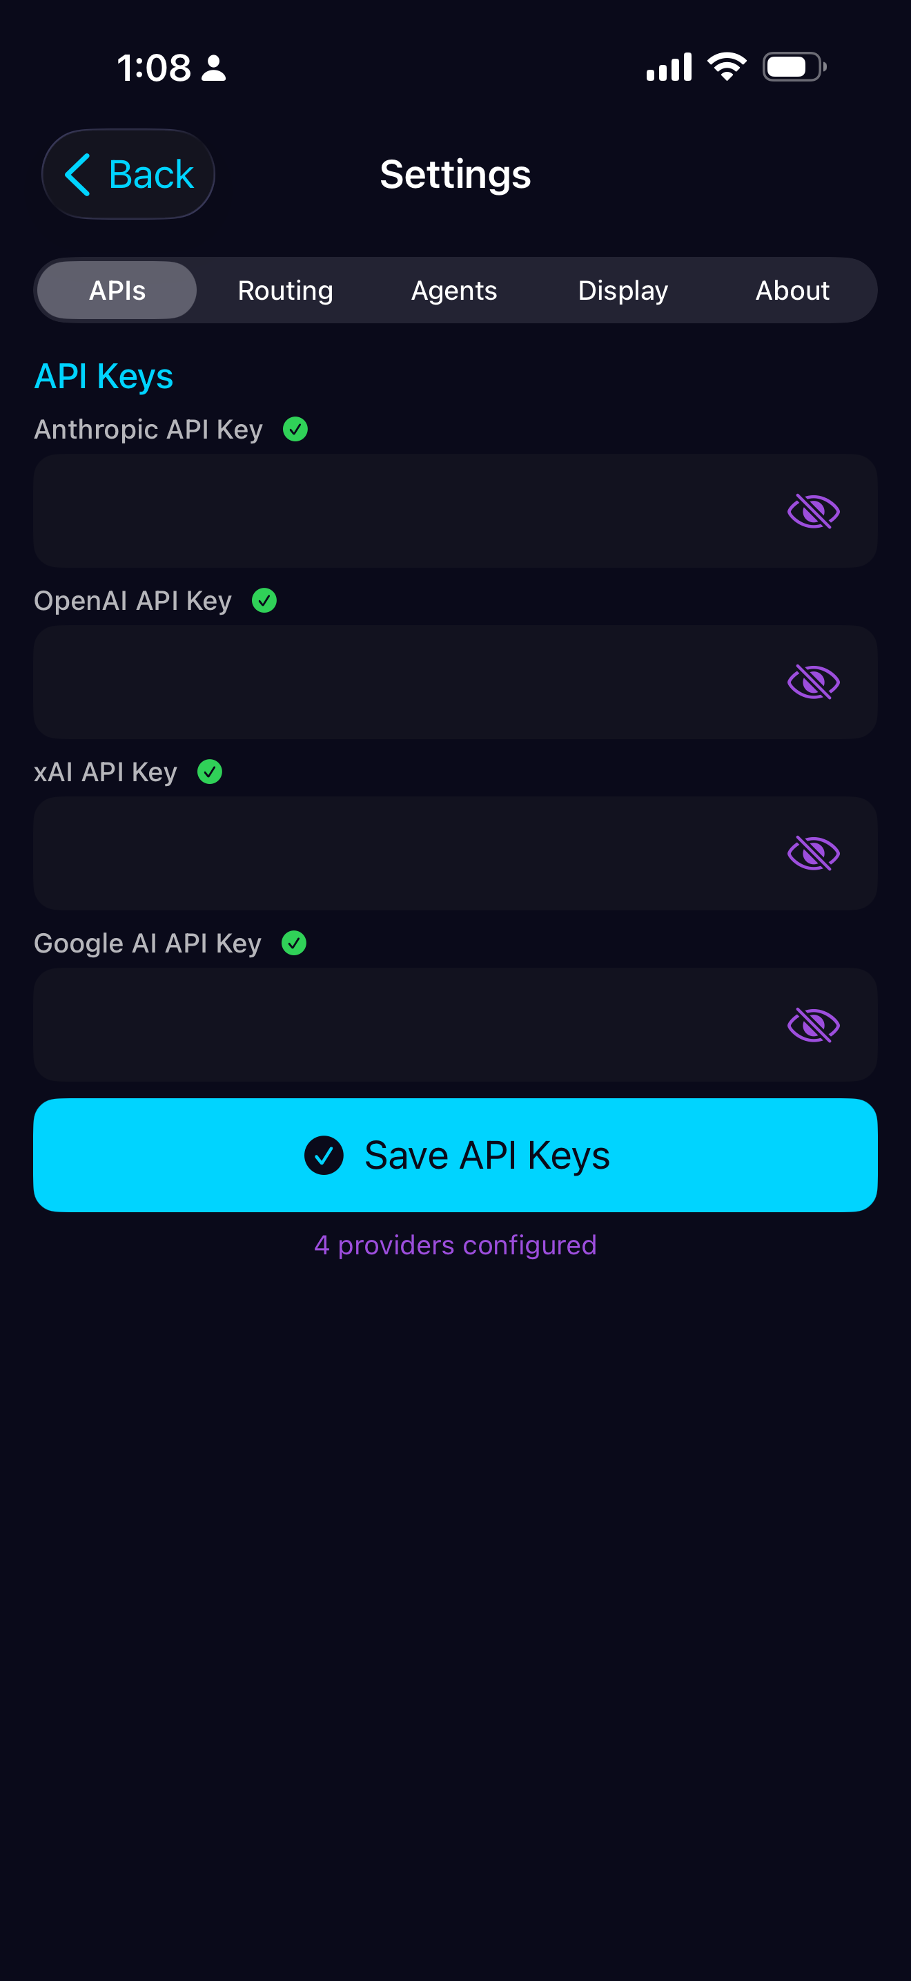This screenshot has height=1981, width=911.
Task: Click the green checkmark beside Anthropic API Key
Action: click(297, 429)
